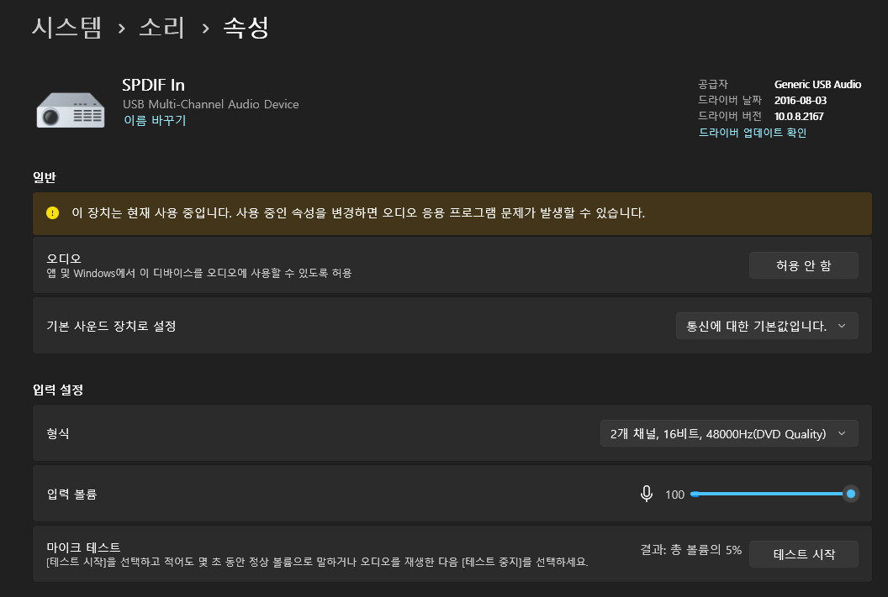Go back to 소리 in the breadcrumb
The width and height of the screenshot is (888, 597).
(162, 27)
